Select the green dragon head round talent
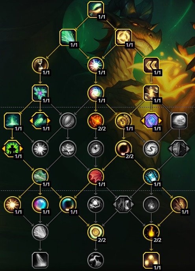 click(40, 177)
